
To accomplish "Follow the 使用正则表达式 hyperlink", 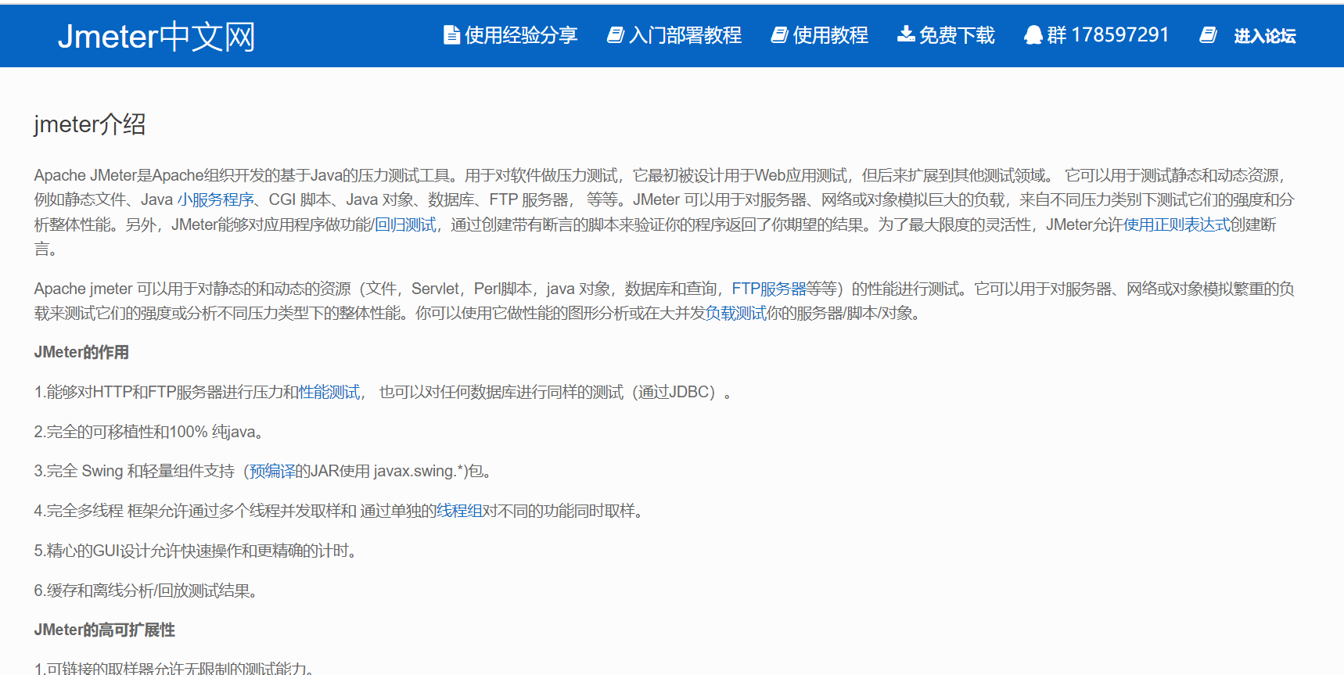I will click(1177, 225).
